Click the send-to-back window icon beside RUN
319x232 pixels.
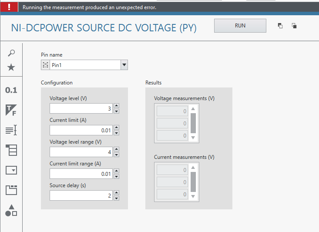[x=294, y=26]
